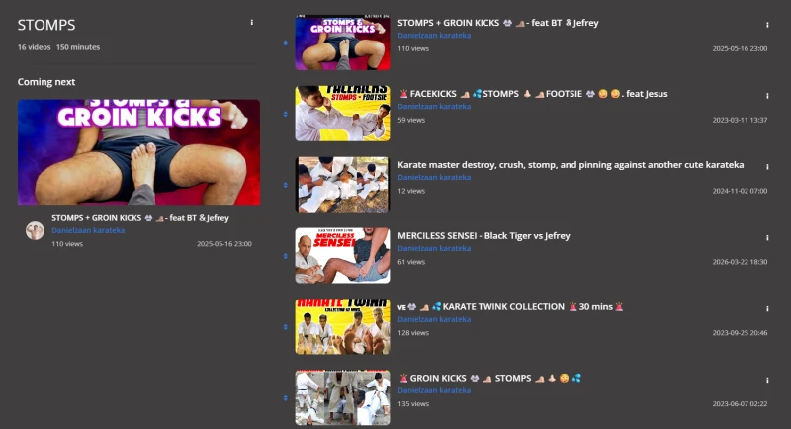This screenshot has width=791, height=429.
Task: Open thumbnail of MERCILESS SENSEI video
Action: tap(342, 256)
